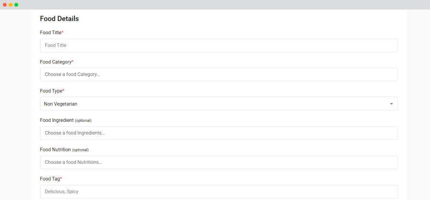The height and width of the screenshot is (200, 430).
Task: Focus the Food Title text field
Action: point(219,45)
